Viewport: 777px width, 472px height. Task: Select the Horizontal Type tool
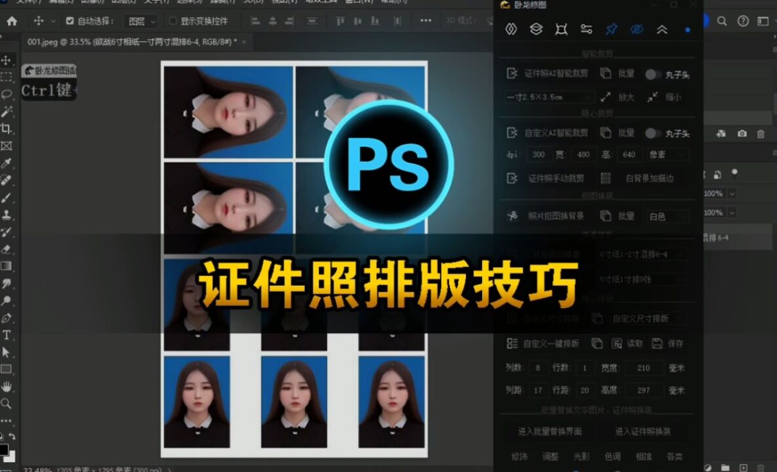(x=7, y=335)
